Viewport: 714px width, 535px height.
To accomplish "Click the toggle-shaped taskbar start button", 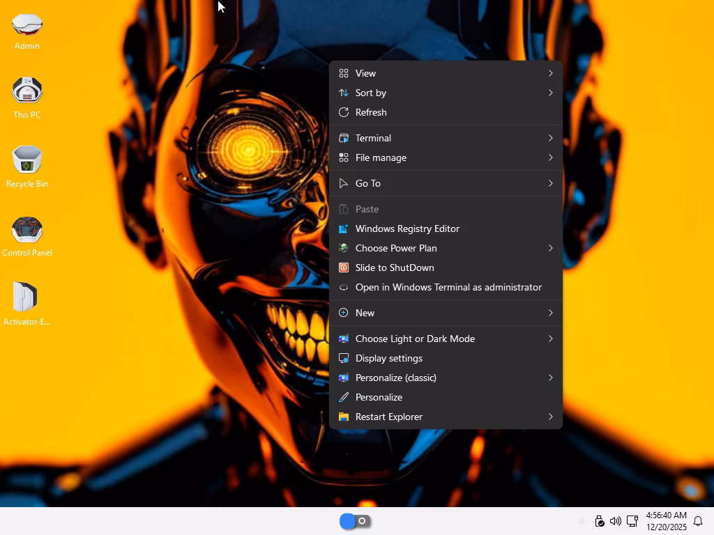I will click(x=355, y=521).
